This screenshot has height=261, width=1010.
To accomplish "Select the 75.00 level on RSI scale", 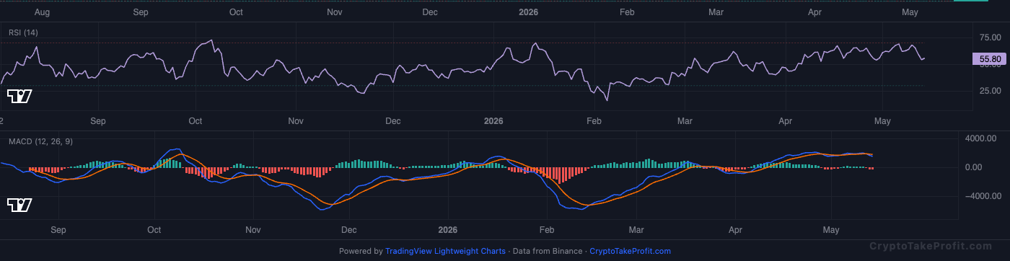I will coord(989,37).
